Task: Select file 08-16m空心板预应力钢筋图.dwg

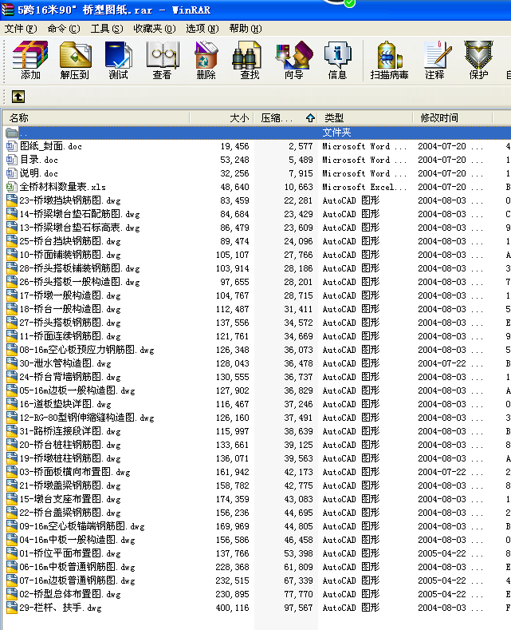Action: (87, 350)
